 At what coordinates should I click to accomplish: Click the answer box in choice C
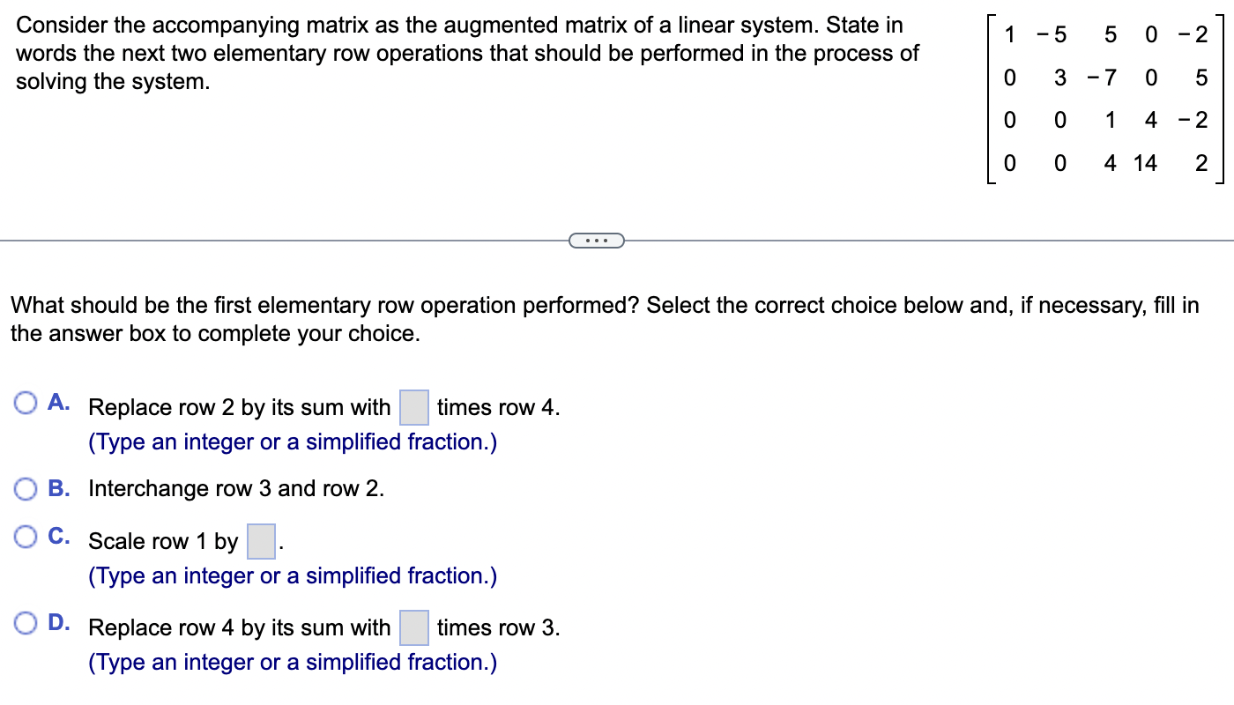coord(260,540)
